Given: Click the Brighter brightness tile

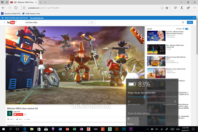Looking at the screenshot, I should coord(133,121).
